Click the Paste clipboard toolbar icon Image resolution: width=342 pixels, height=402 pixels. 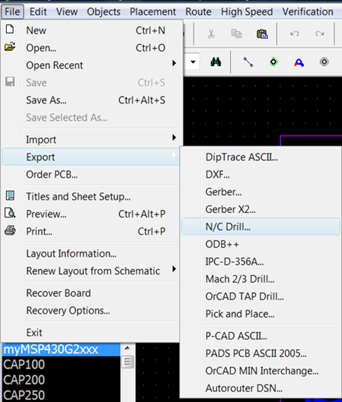click(262, 34)
